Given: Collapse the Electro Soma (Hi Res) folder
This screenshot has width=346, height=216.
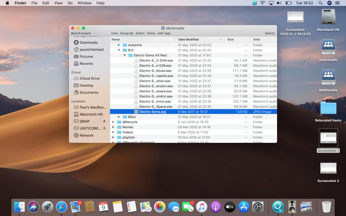Looking at the screenshot, I should click(x=125, y=56).
